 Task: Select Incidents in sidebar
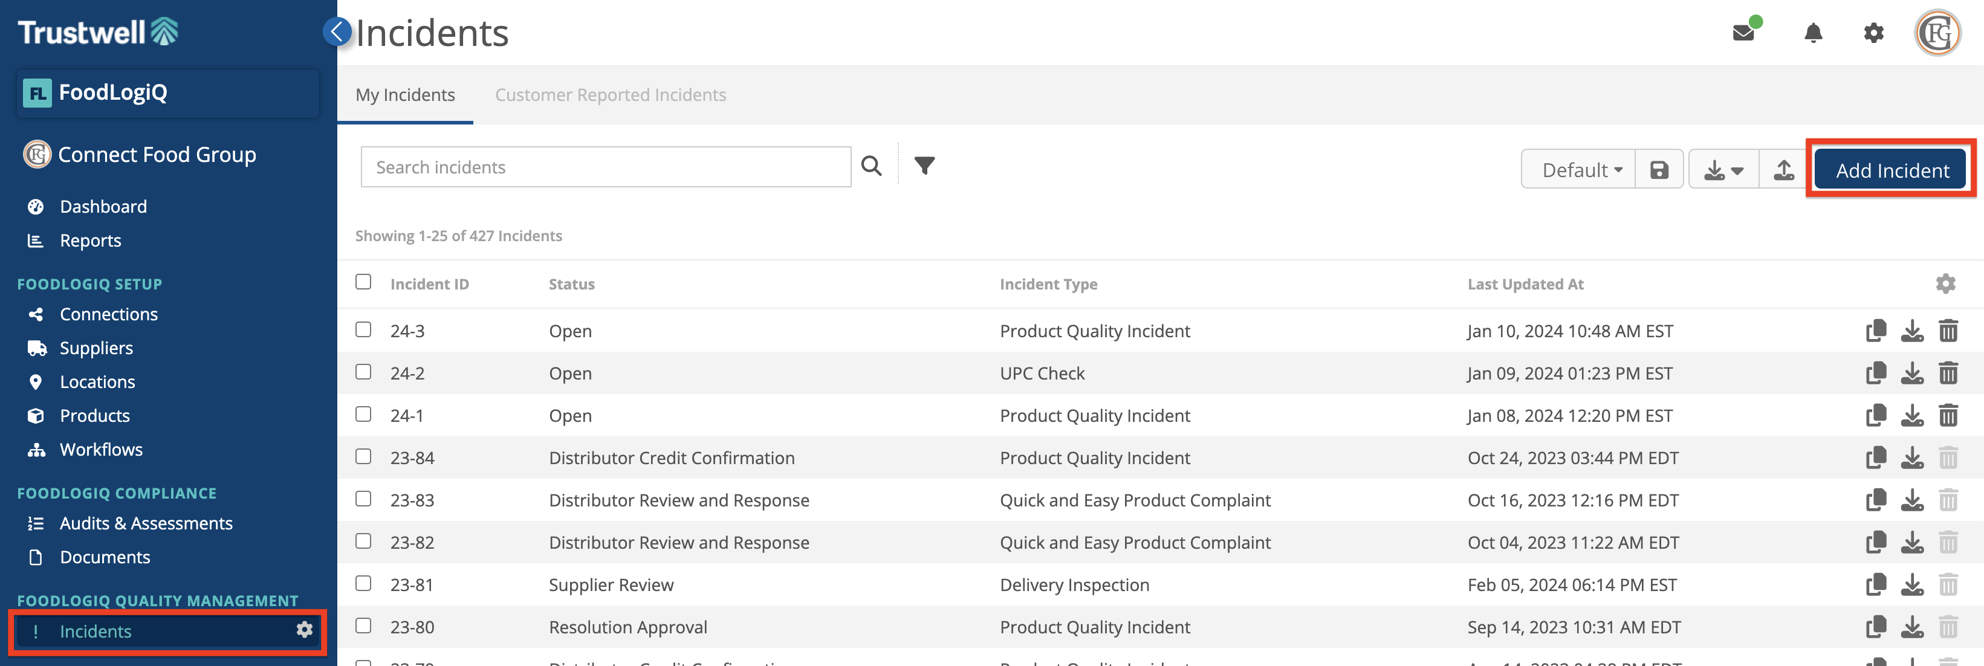(96, 632)
